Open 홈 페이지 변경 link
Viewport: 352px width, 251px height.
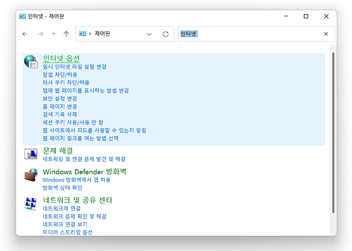click(60, 107)
